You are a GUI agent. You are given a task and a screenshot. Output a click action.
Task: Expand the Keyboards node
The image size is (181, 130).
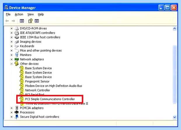coord(11,46)
